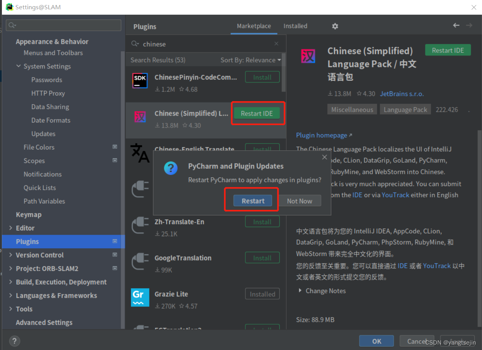
Task: Open the JetBrains s.r.o. vendor link
Action: [402, 94]
